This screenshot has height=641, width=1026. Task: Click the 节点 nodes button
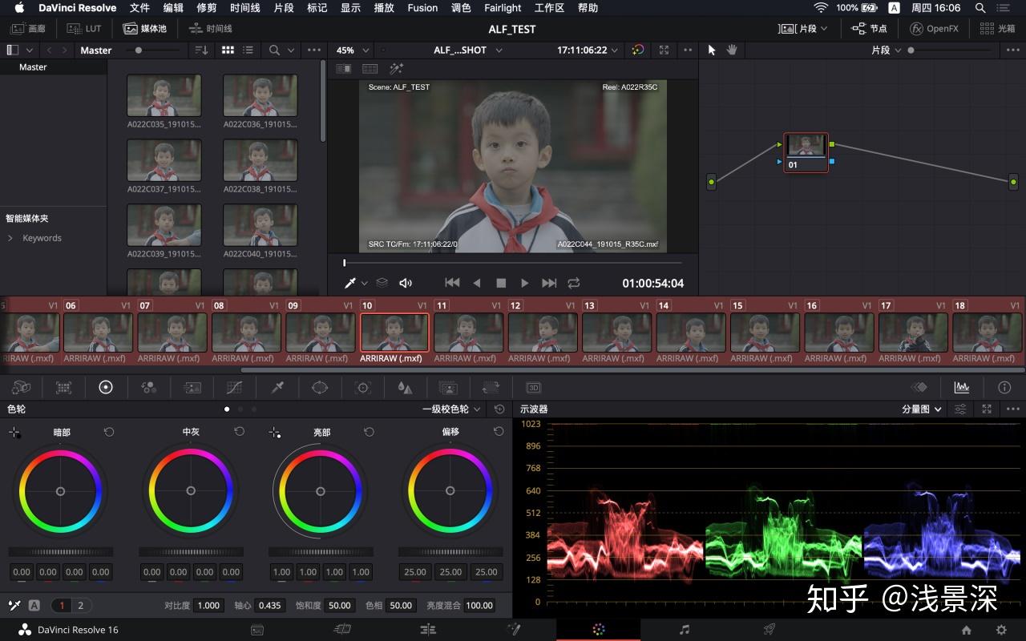[869, 28]
